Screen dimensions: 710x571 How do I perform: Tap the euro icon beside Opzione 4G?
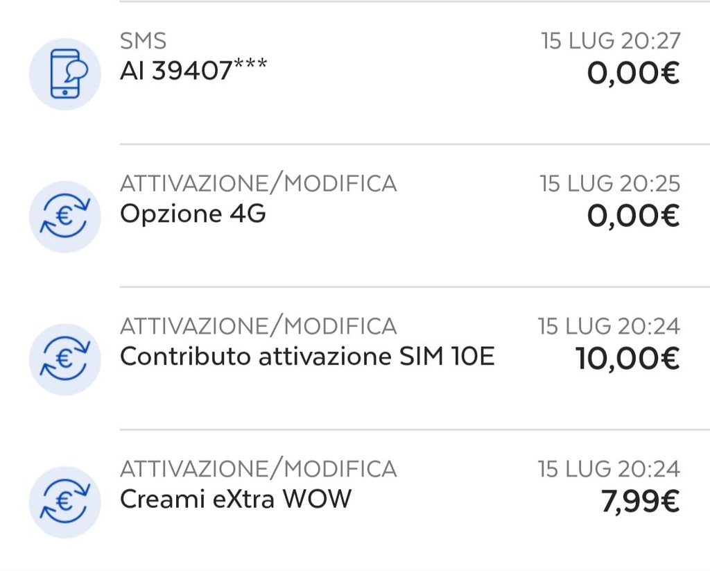[64, 216]
